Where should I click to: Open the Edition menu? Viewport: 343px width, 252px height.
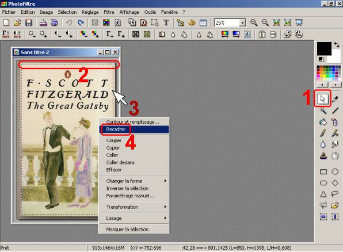coord(28,12)
